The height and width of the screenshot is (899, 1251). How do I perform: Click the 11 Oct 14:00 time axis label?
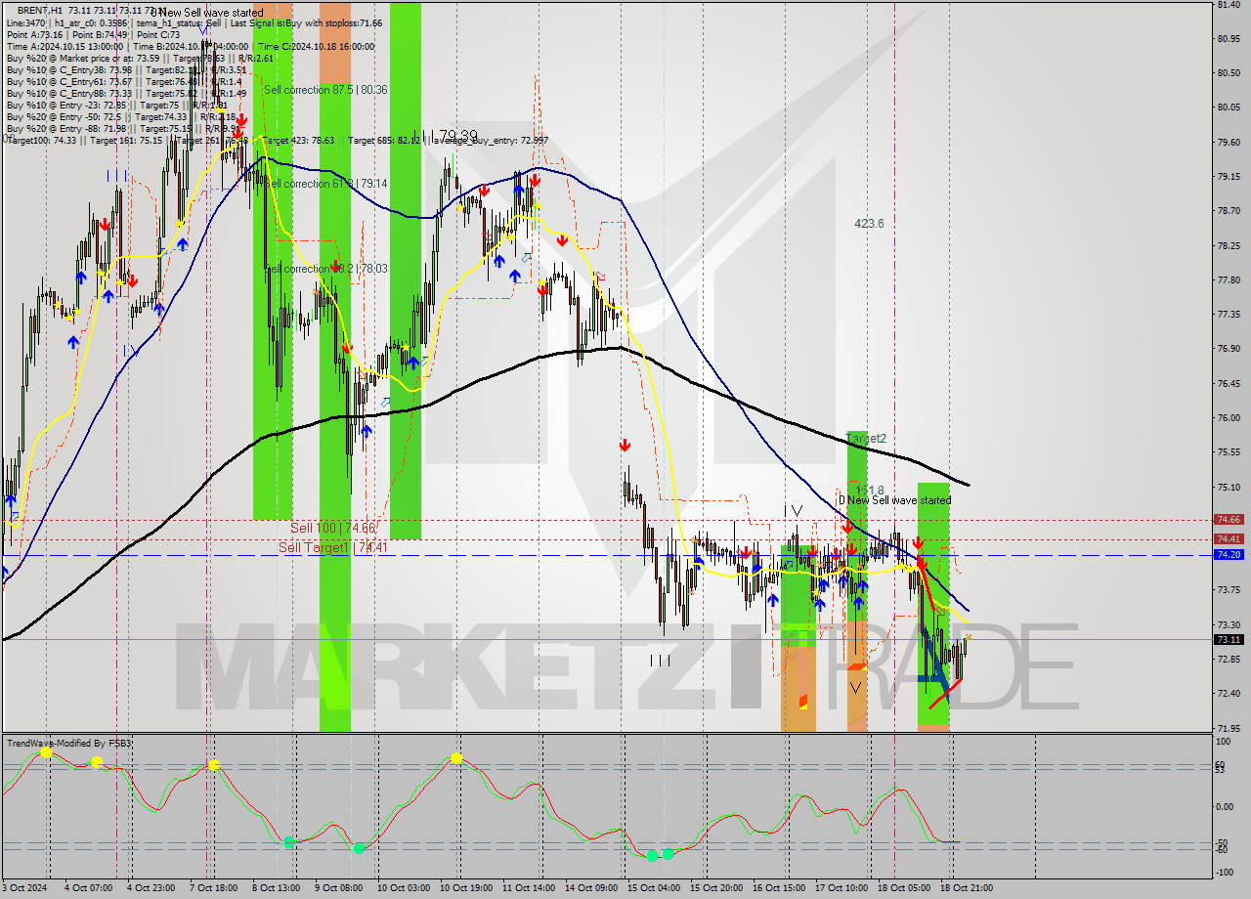[x=527, y=888]
